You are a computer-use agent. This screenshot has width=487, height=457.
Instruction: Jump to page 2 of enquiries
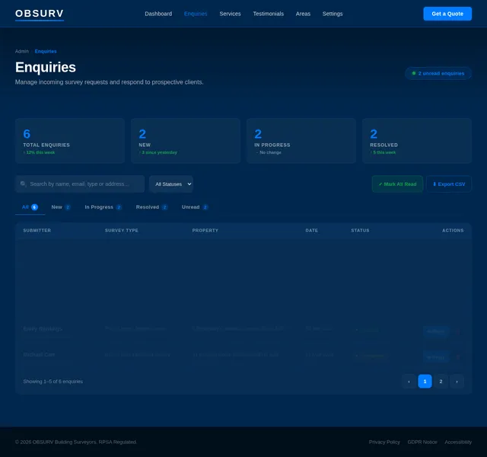[441, 382]
